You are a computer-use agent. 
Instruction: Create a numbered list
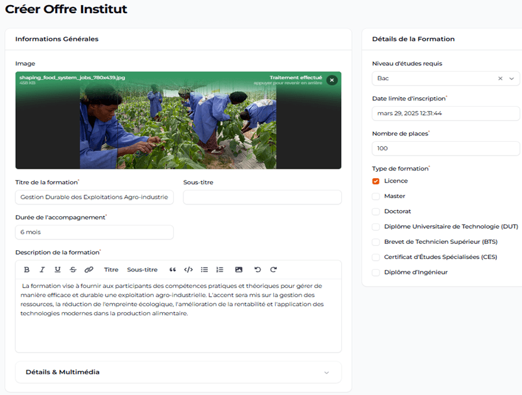[220, 270]
